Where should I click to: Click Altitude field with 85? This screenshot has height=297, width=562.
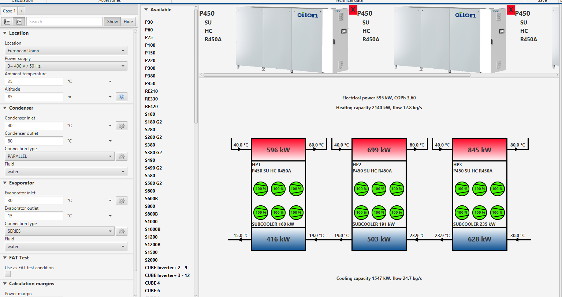click(34, 97)
